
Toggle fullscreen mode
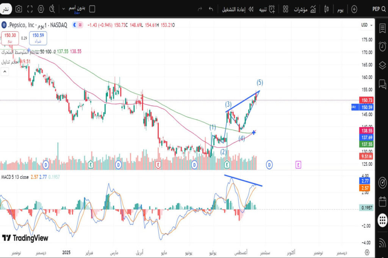[30, 9]
